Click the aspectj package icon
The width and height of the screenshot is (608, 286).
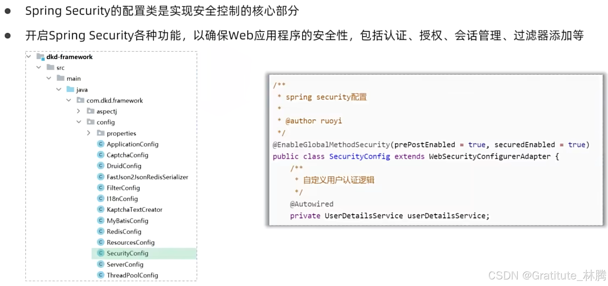[x=91, y=111]
